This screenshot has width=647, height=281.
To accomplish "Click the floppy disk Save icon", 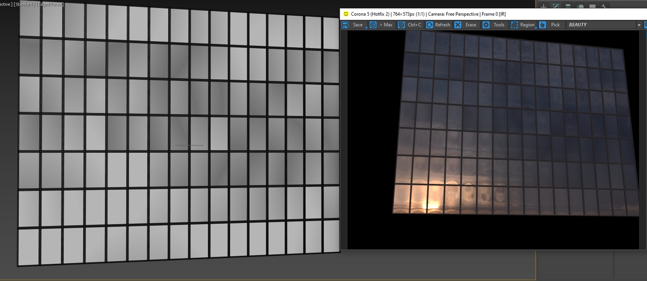I will [345, 25].
